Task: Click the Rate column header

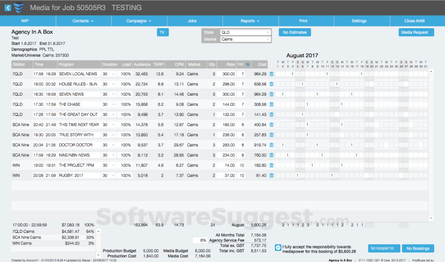Action: point(227,65)
